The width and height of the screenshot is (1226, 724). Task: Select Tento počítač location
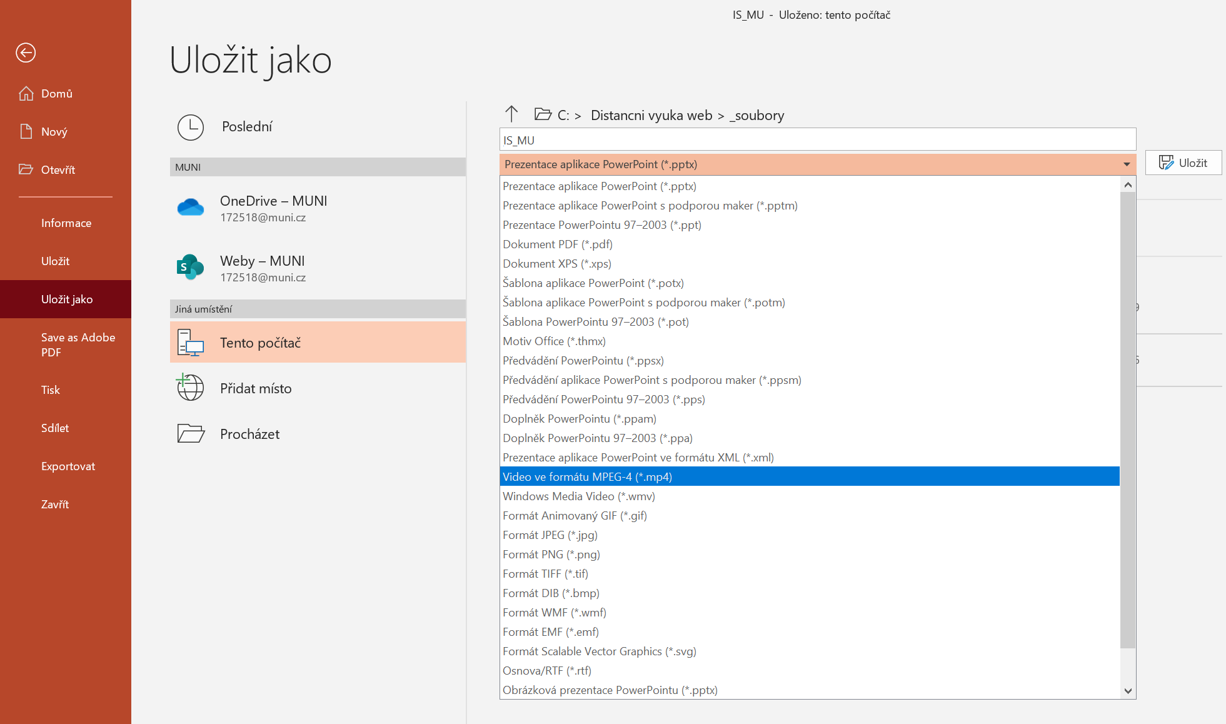(318, 342)
